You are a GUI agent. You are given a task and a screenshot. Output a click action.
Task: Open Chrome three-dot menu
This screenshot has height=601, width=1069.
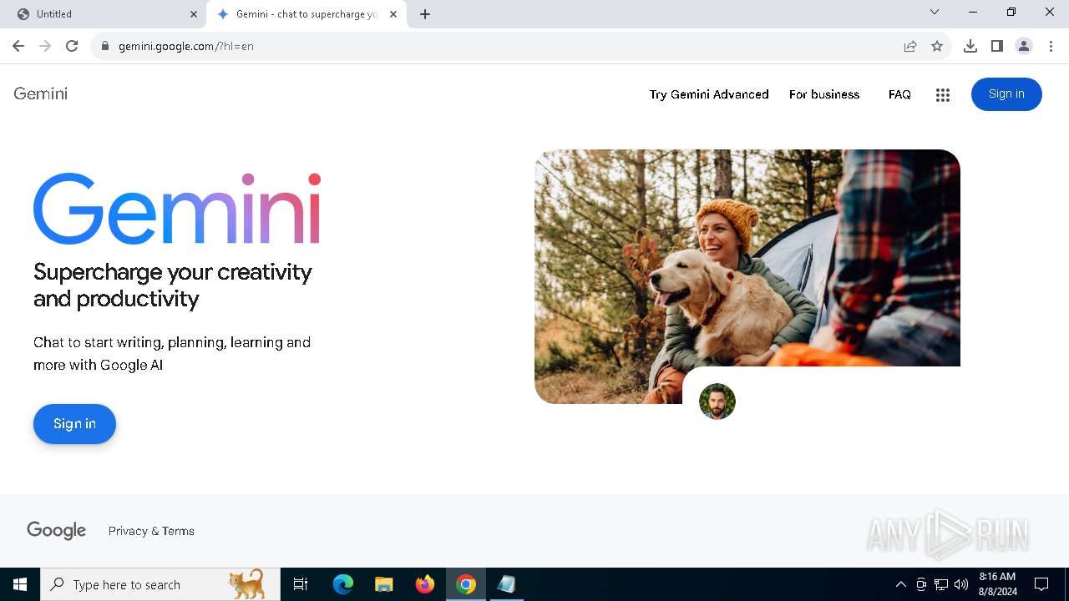tap(1051, 46)
